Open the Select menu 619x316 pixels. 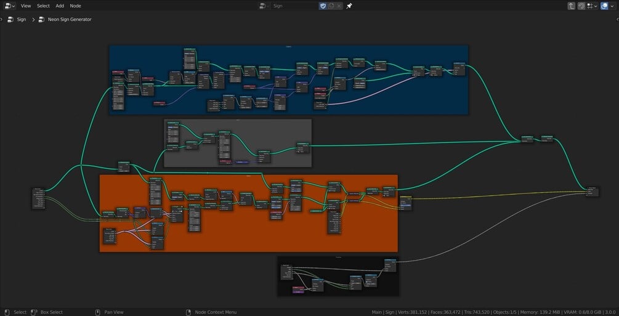pyautogui.click(x=44, y=6)
